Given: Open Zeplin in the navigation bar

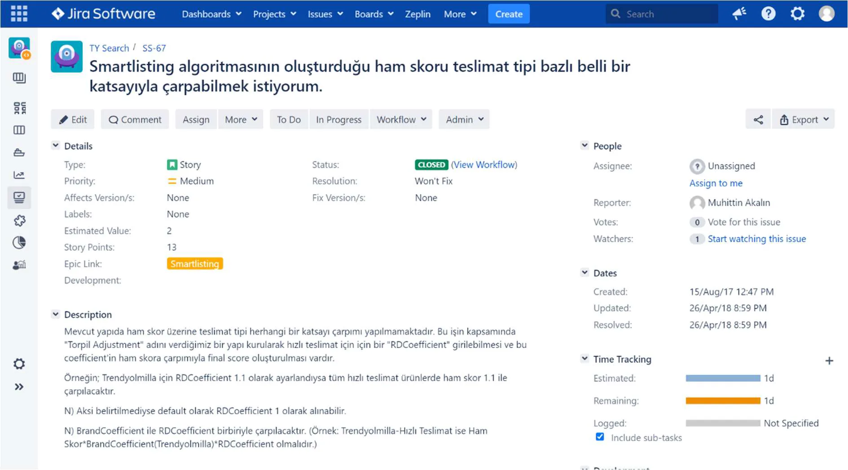Looking at the screenshot, I should 417,14.
